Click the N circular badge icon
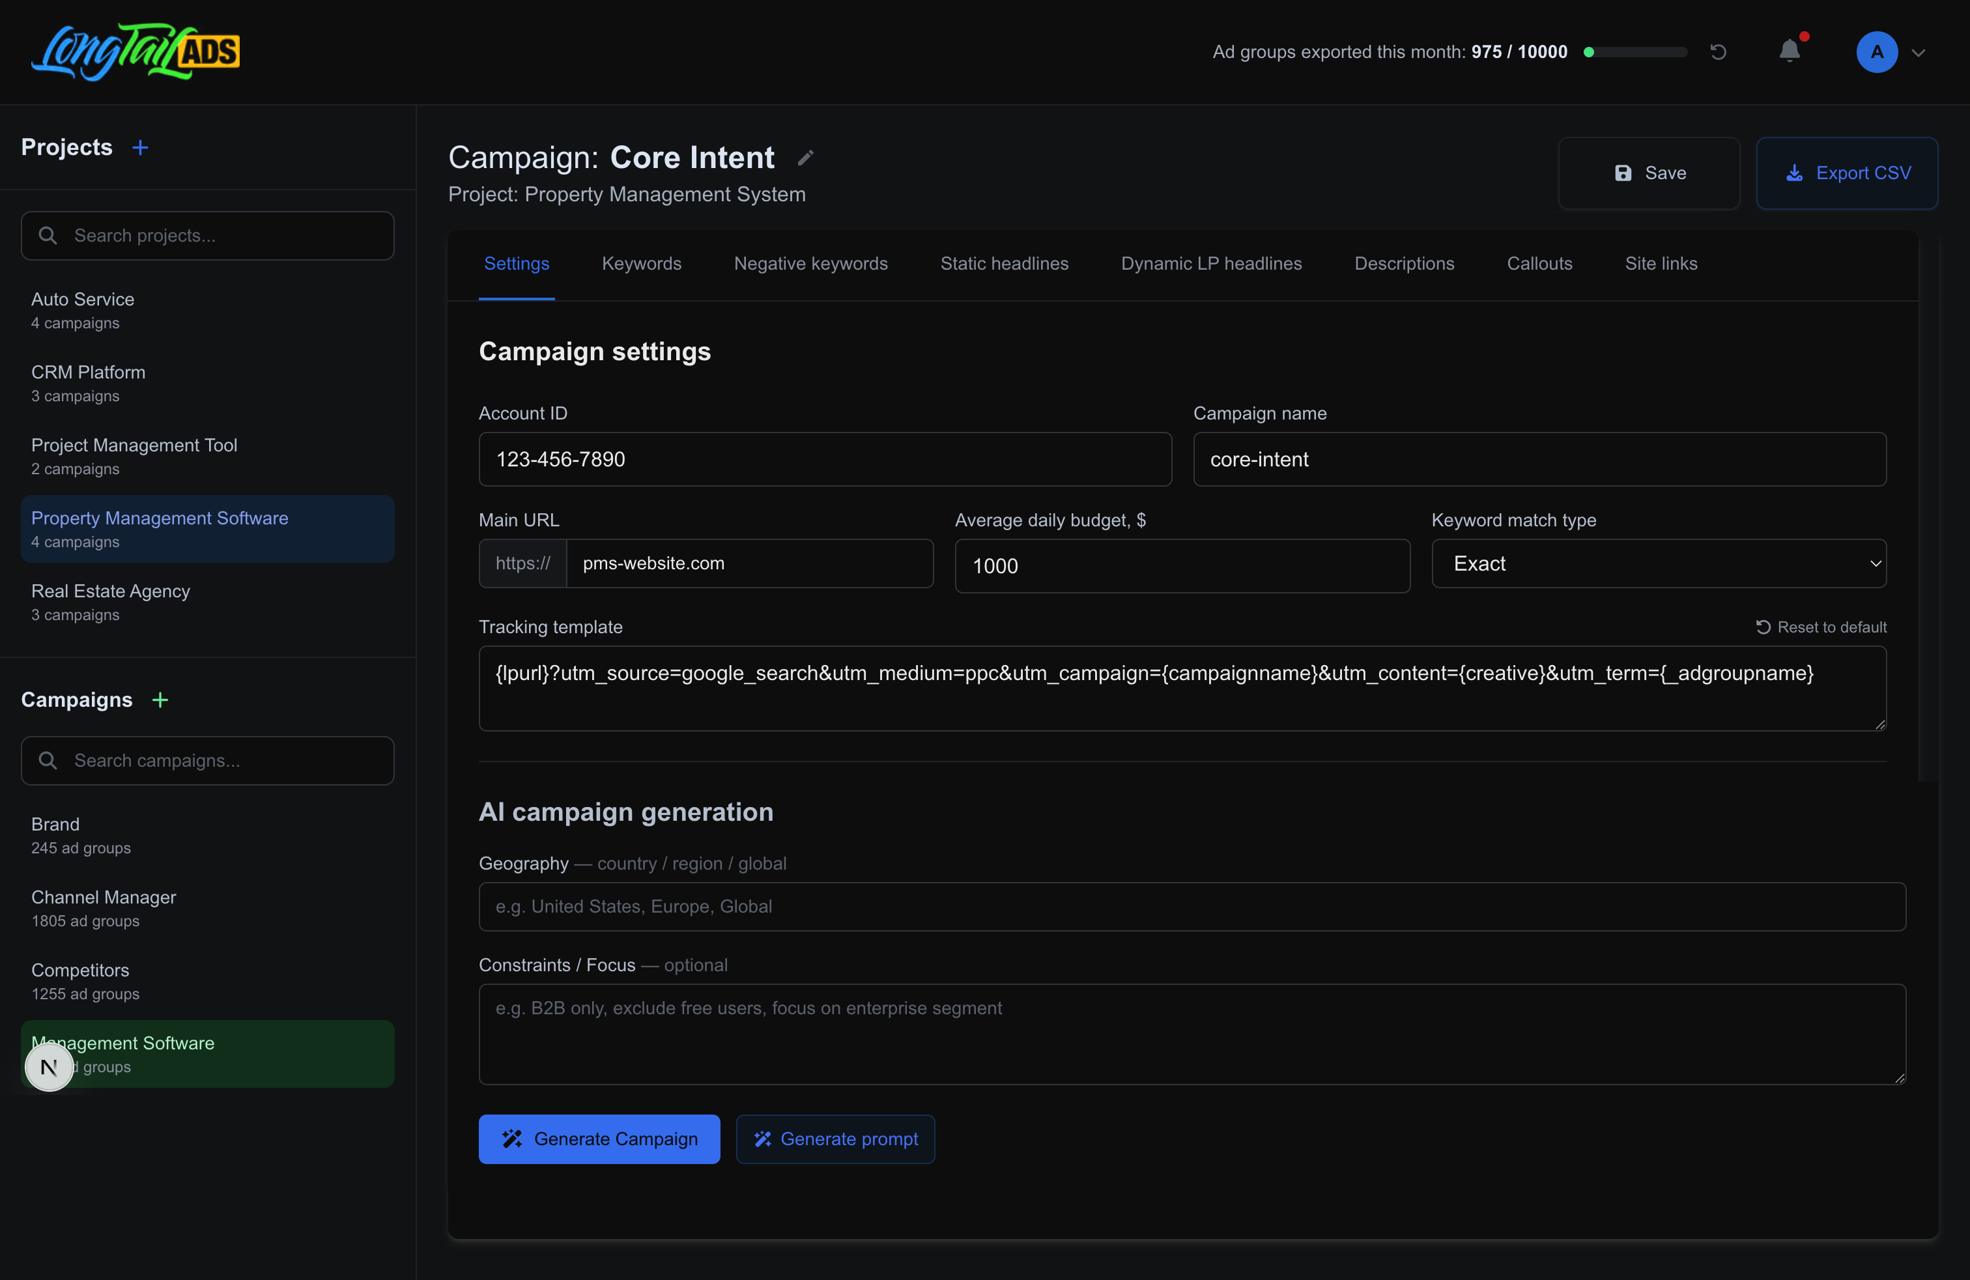This screenshot has width=1970, height=1280. (x=49, y=1068)
